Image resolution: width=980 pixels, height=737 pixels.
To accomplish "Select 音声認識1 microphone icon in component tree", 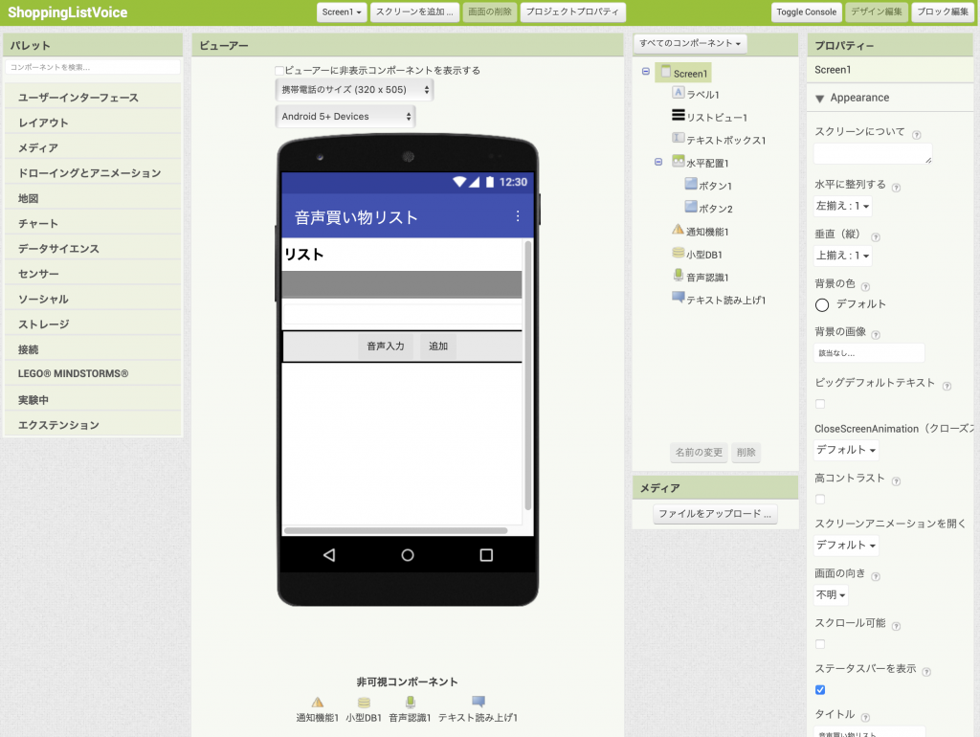I will [679, 276].
